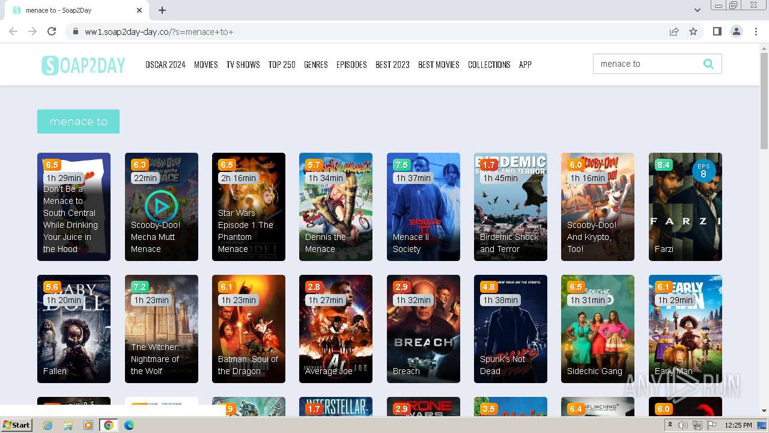
Task: Click the Soap2Day site logo
Action: (x=83, y=65)
